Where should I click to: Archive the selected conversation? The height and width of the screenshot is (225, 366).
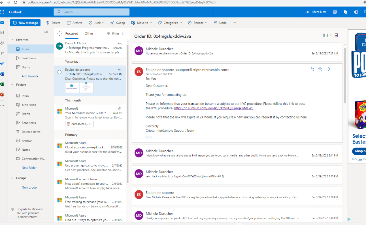75,23
